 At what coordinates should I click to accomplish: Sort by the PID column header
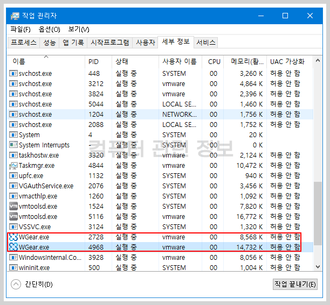coord(98,62)
